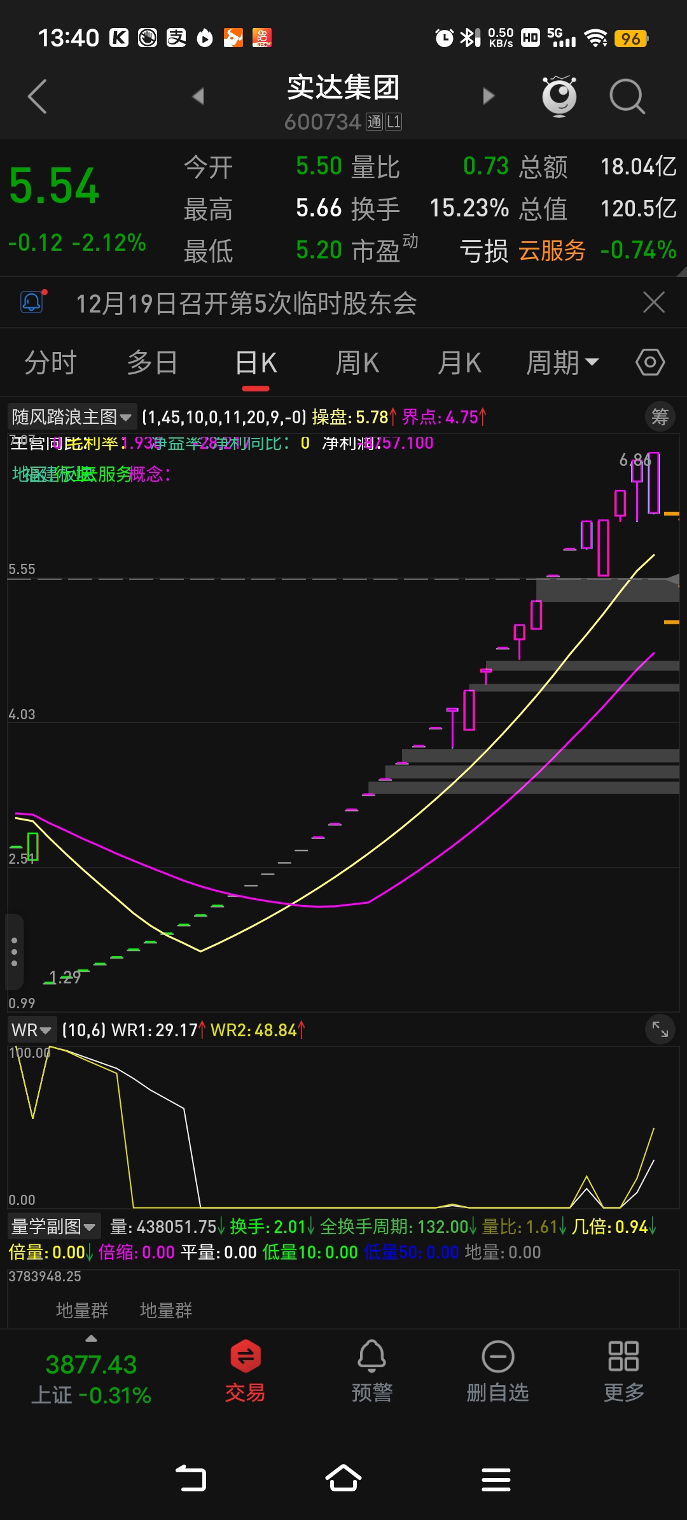Go to previous stock with left triangle
This screenshot has width=687, height=1520.
coord(198,96)
